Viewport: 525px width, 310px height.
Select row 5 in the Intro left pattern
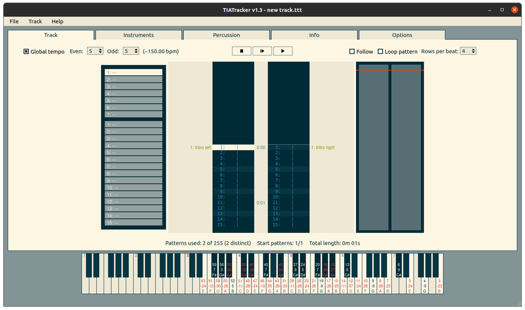(x=233, y=169)
